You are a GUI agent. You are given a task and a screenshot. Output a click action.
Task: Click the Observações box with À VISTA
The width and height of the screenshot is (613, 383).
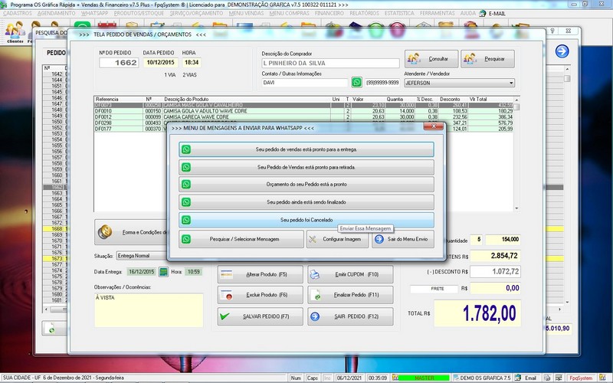[x=149, y=310]
